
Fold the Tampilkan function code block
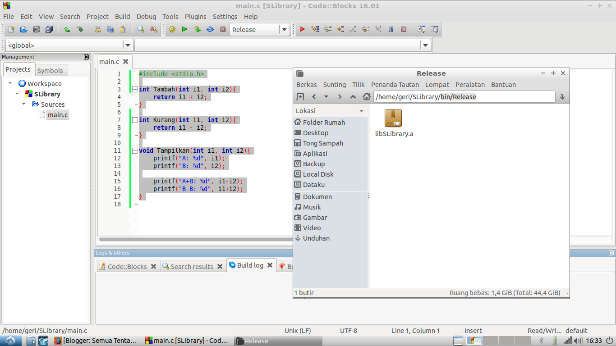tap(134, 150)
